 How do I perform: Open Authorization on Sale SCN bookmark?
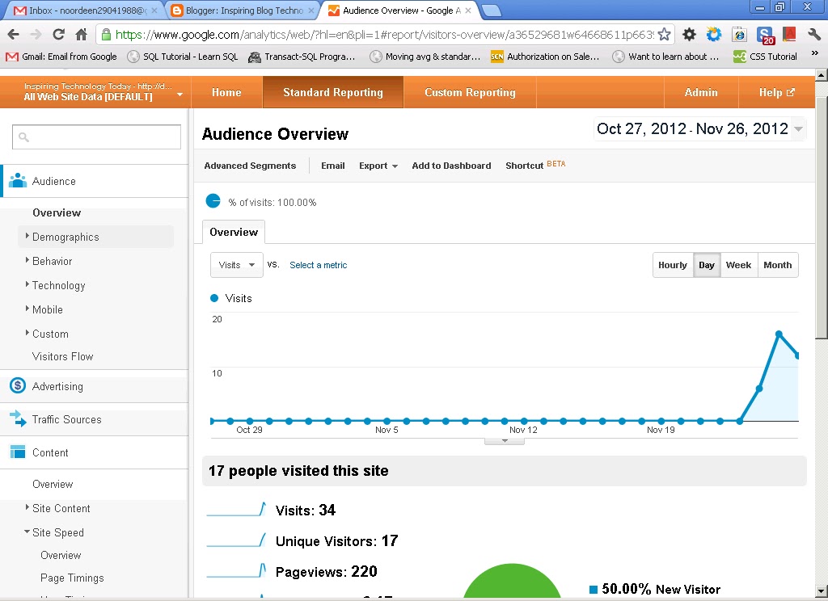545,57
